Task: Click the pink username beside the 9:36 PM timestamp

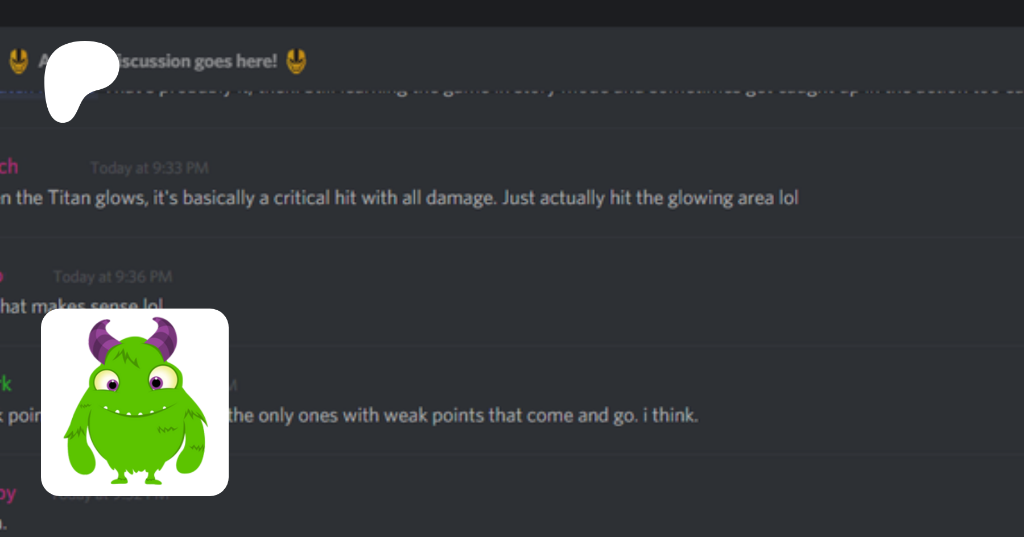Action: click(2, 276)
